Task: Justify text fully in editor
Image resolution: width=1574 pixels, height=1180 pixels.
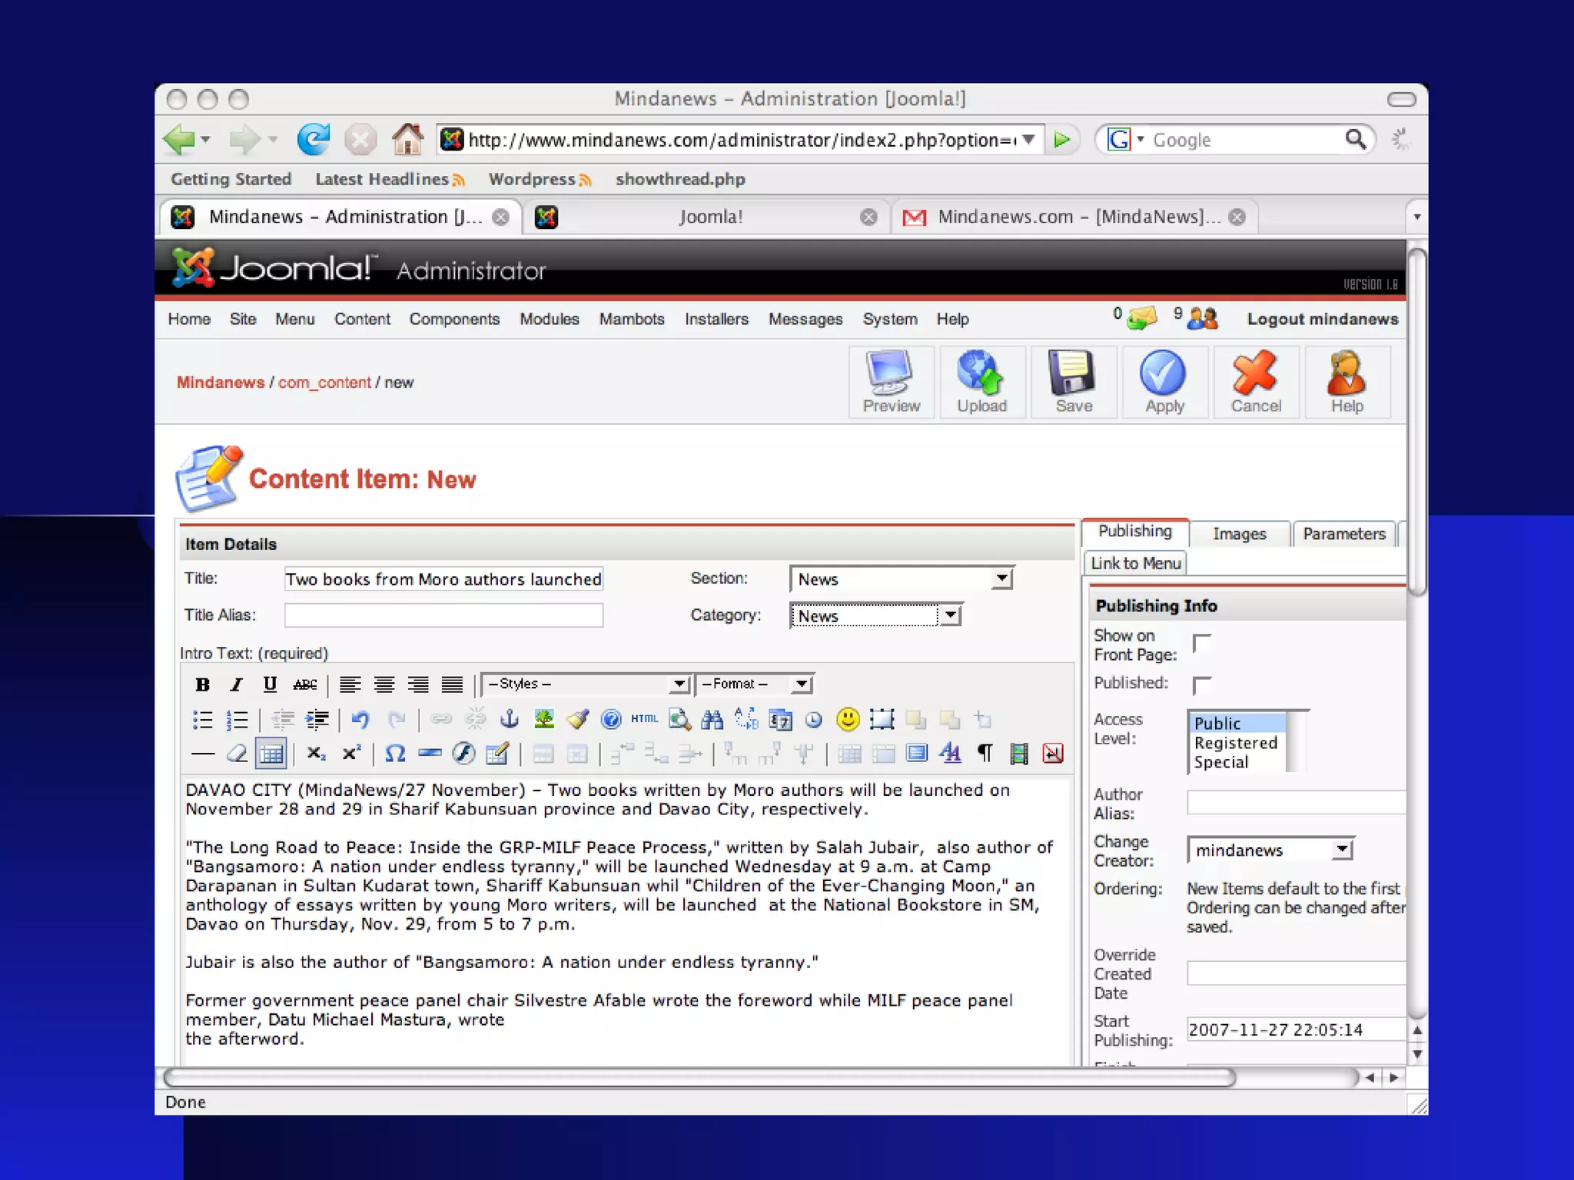Action: point(452,684)
